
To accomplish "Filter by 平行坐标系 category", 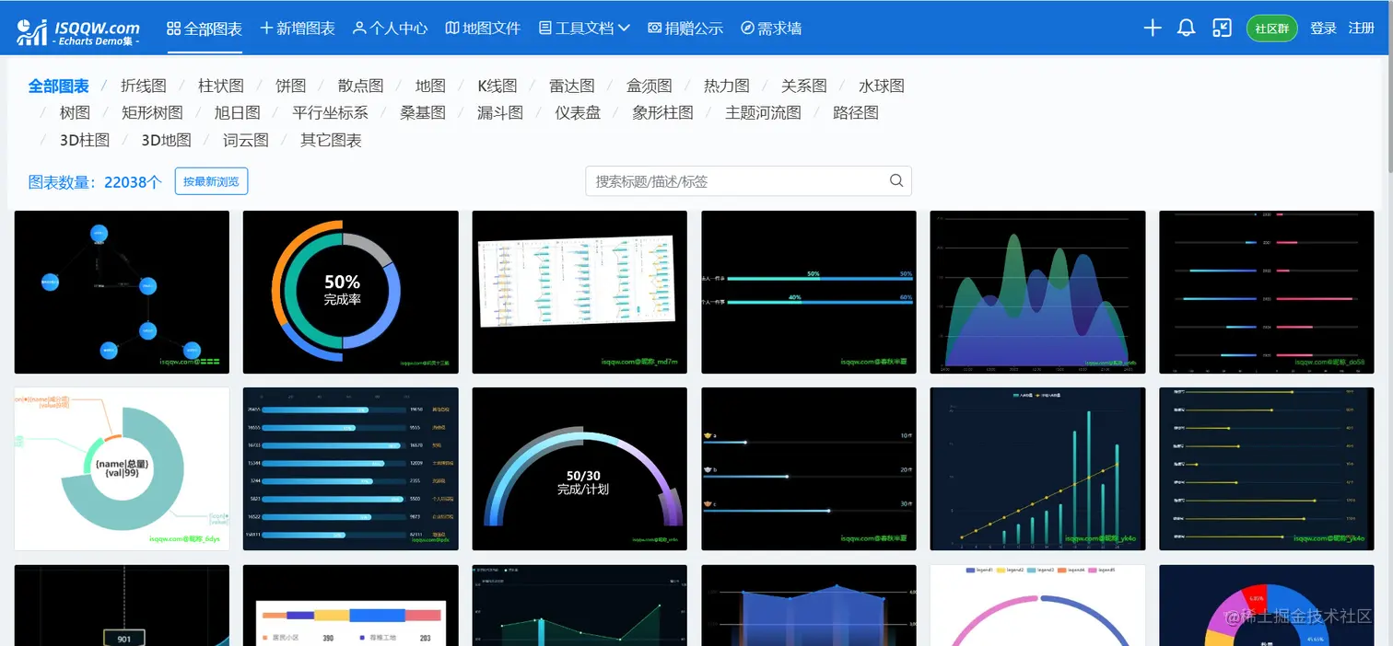I will 331,112.
